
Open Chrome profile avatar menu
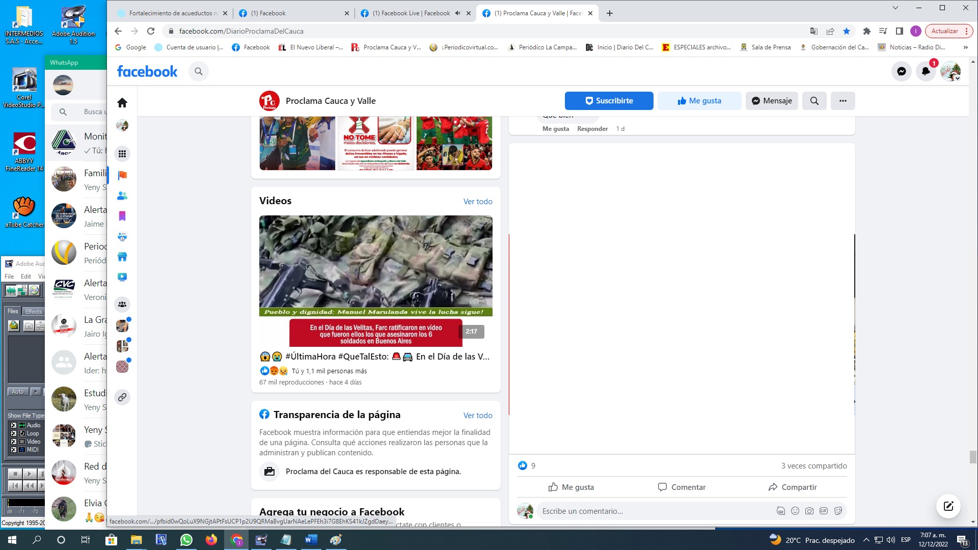point(916,31)
